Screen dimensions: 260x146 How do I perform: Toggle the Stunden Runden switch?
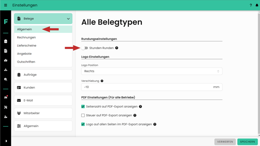[x=85, y=48]
